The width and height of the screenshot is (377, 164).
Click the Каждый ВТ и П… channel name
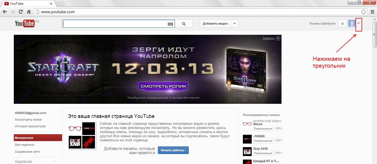266,161
